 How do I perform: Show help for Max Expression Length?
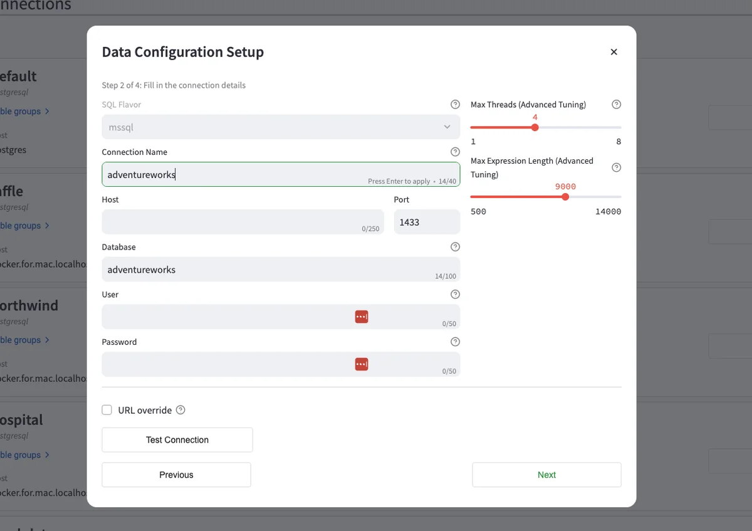click(x=616, y=167)
